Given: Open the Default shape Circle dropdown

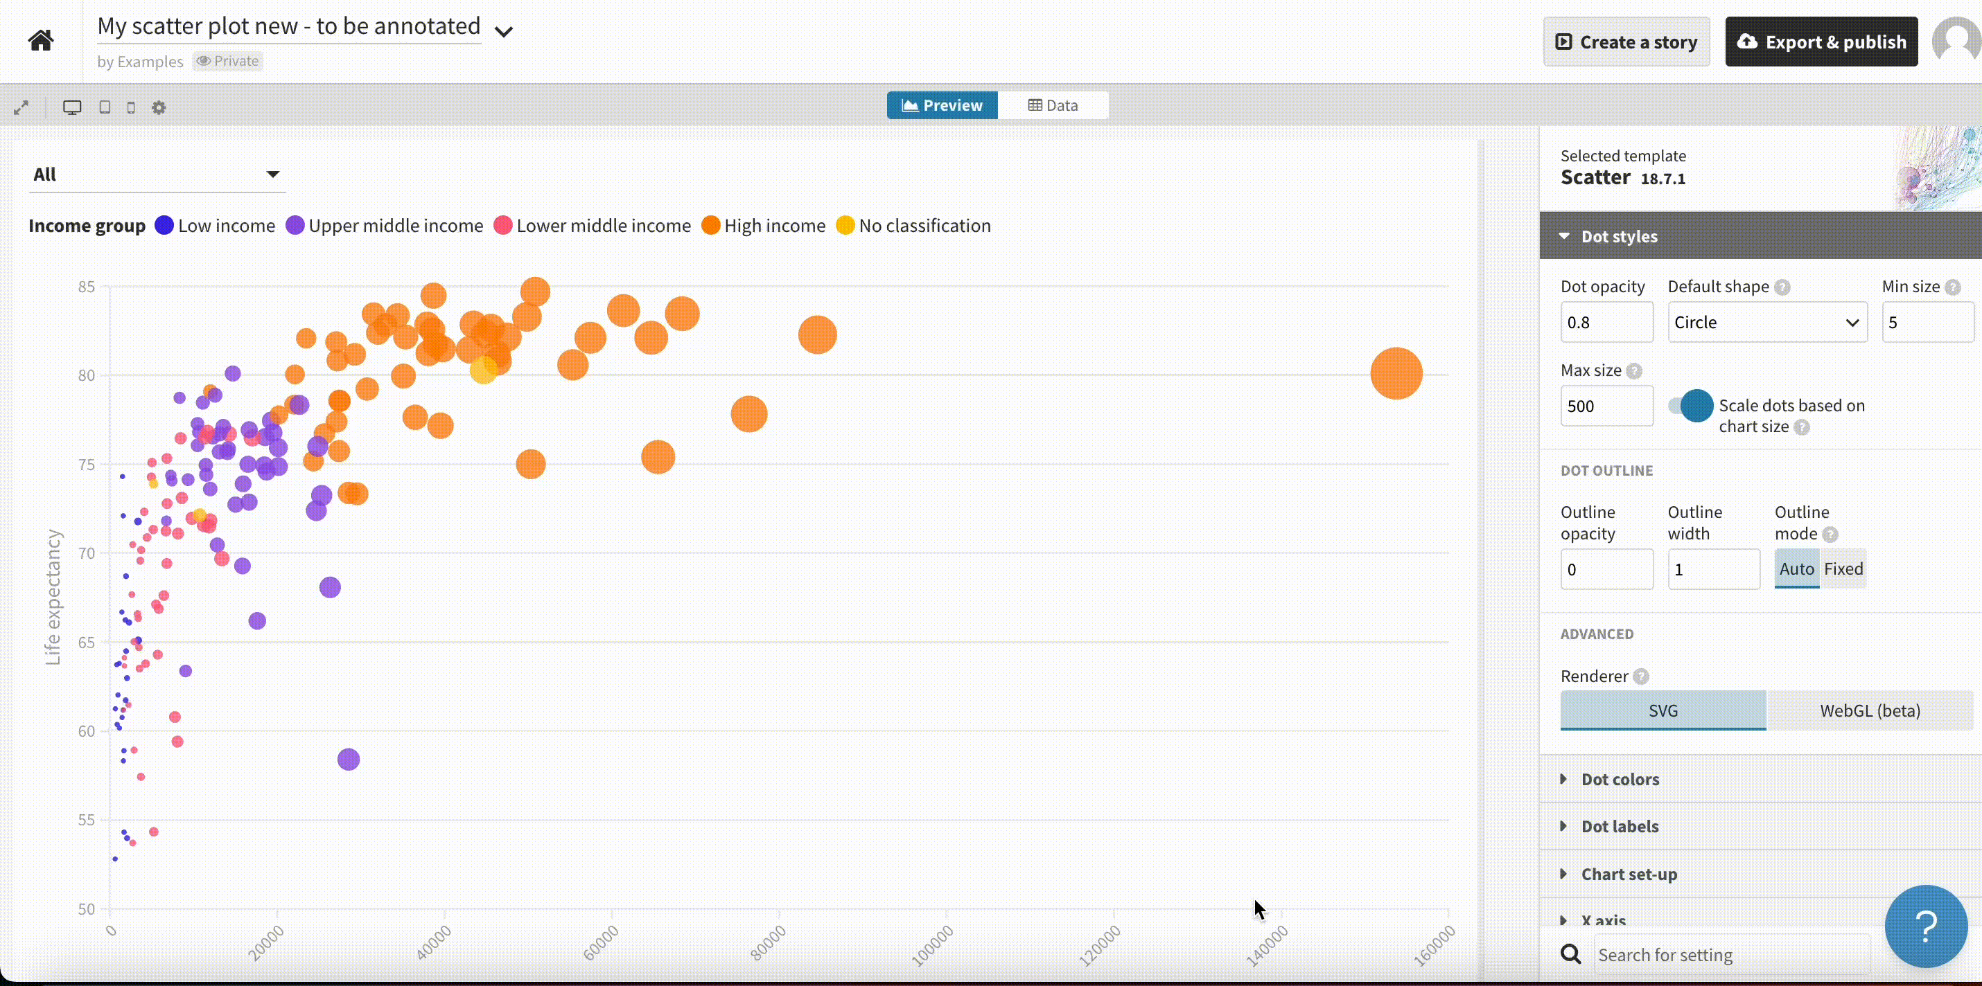Looking at the screenshot, I should (x=1766, y=322).
